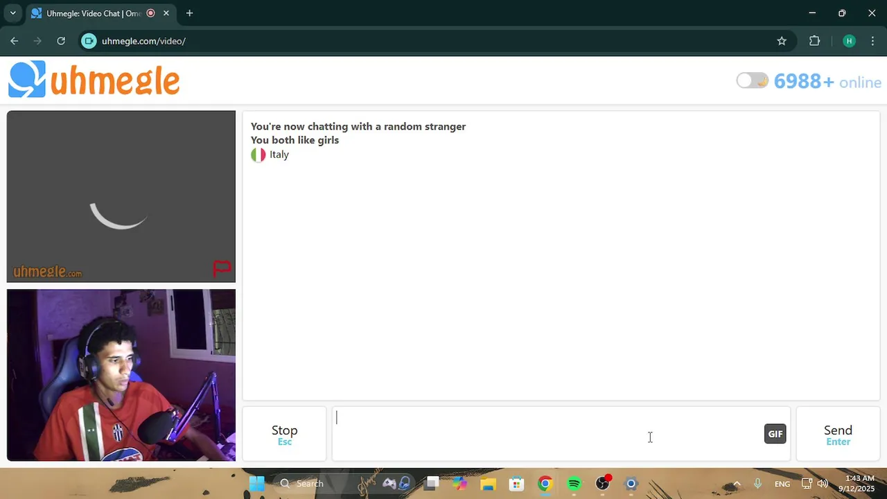The width and height of the screenshot is (887, 499).
Task: Open Spotify from the taskbar
Action: coord(574,484)
